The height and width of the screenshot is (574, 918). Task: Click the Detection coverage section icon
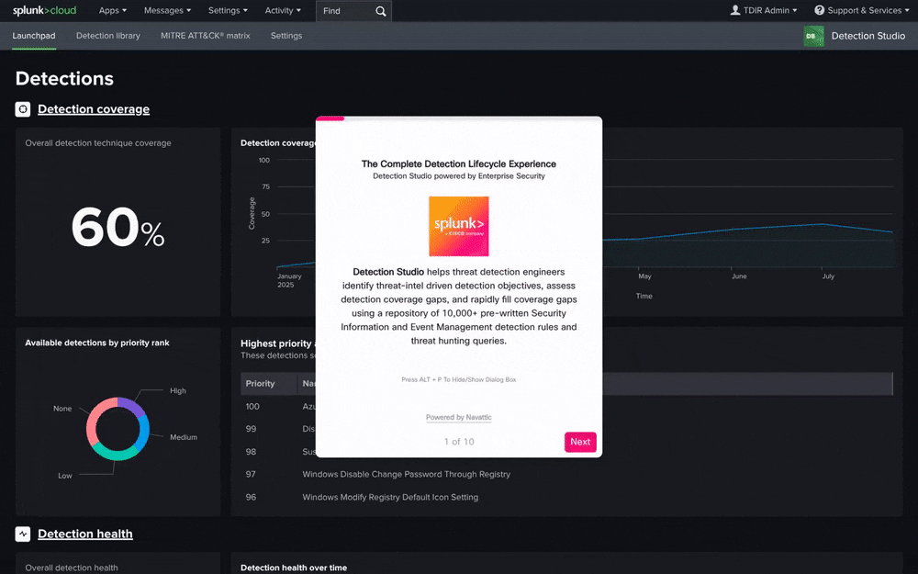(23, 109)
